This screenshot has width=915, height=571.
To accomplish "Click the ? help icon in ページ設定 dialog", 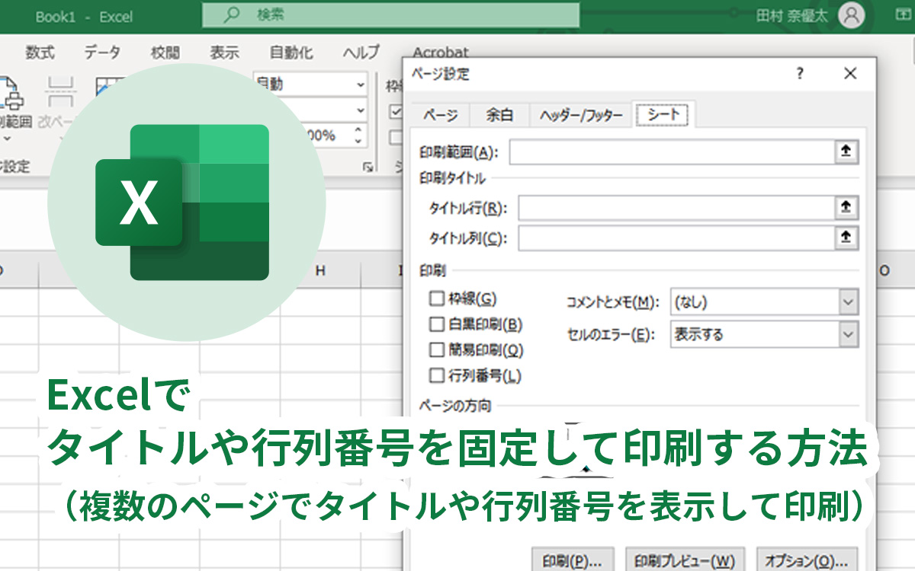I will (800, 73).
